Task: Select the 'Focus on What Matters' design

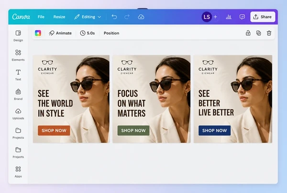Action: click(x=152, y=99)
